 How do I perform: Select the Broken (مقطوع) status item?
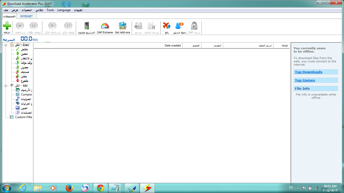(22, 81)
